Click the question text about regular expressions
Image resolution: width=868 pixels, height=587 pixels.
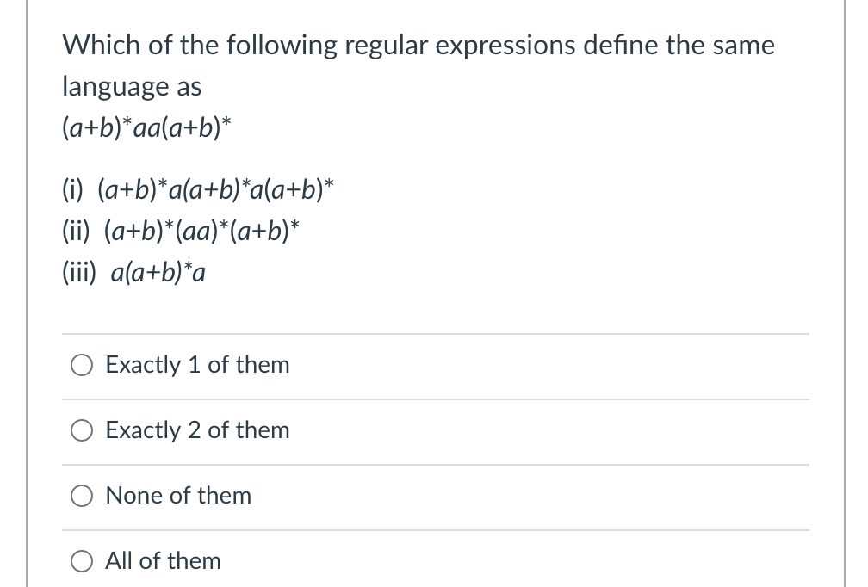pyautogui.click(x=418, y=45)
